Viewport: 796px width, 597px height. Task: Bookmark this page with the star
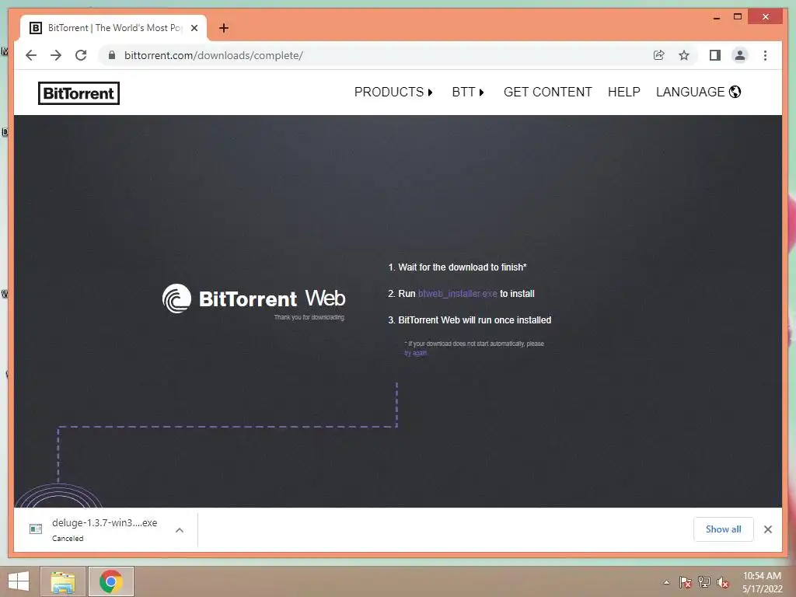(x=684, y=55)
